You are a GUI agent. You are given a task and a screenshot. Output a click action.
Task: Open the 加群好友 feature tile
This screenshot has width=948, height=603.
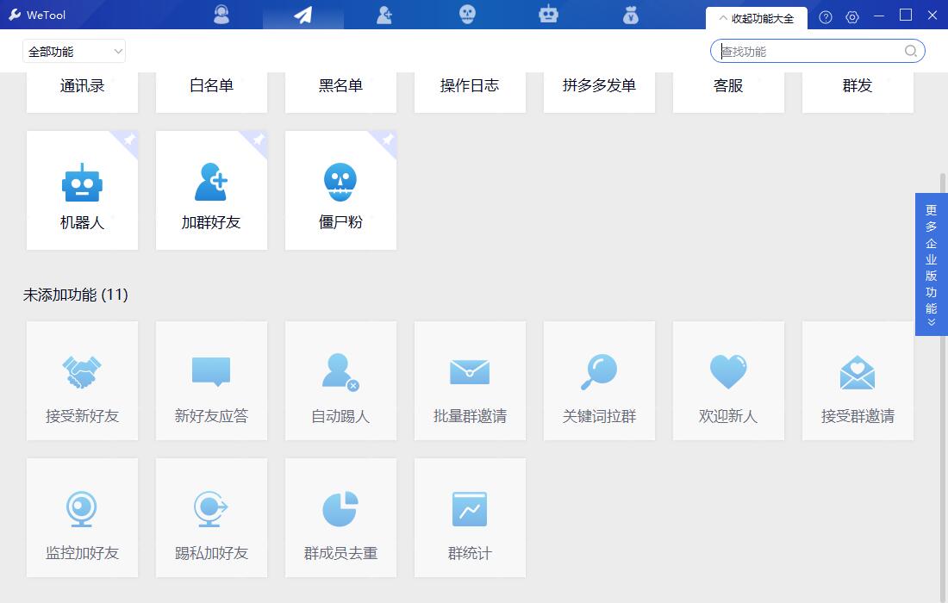[x=211, y=191]
